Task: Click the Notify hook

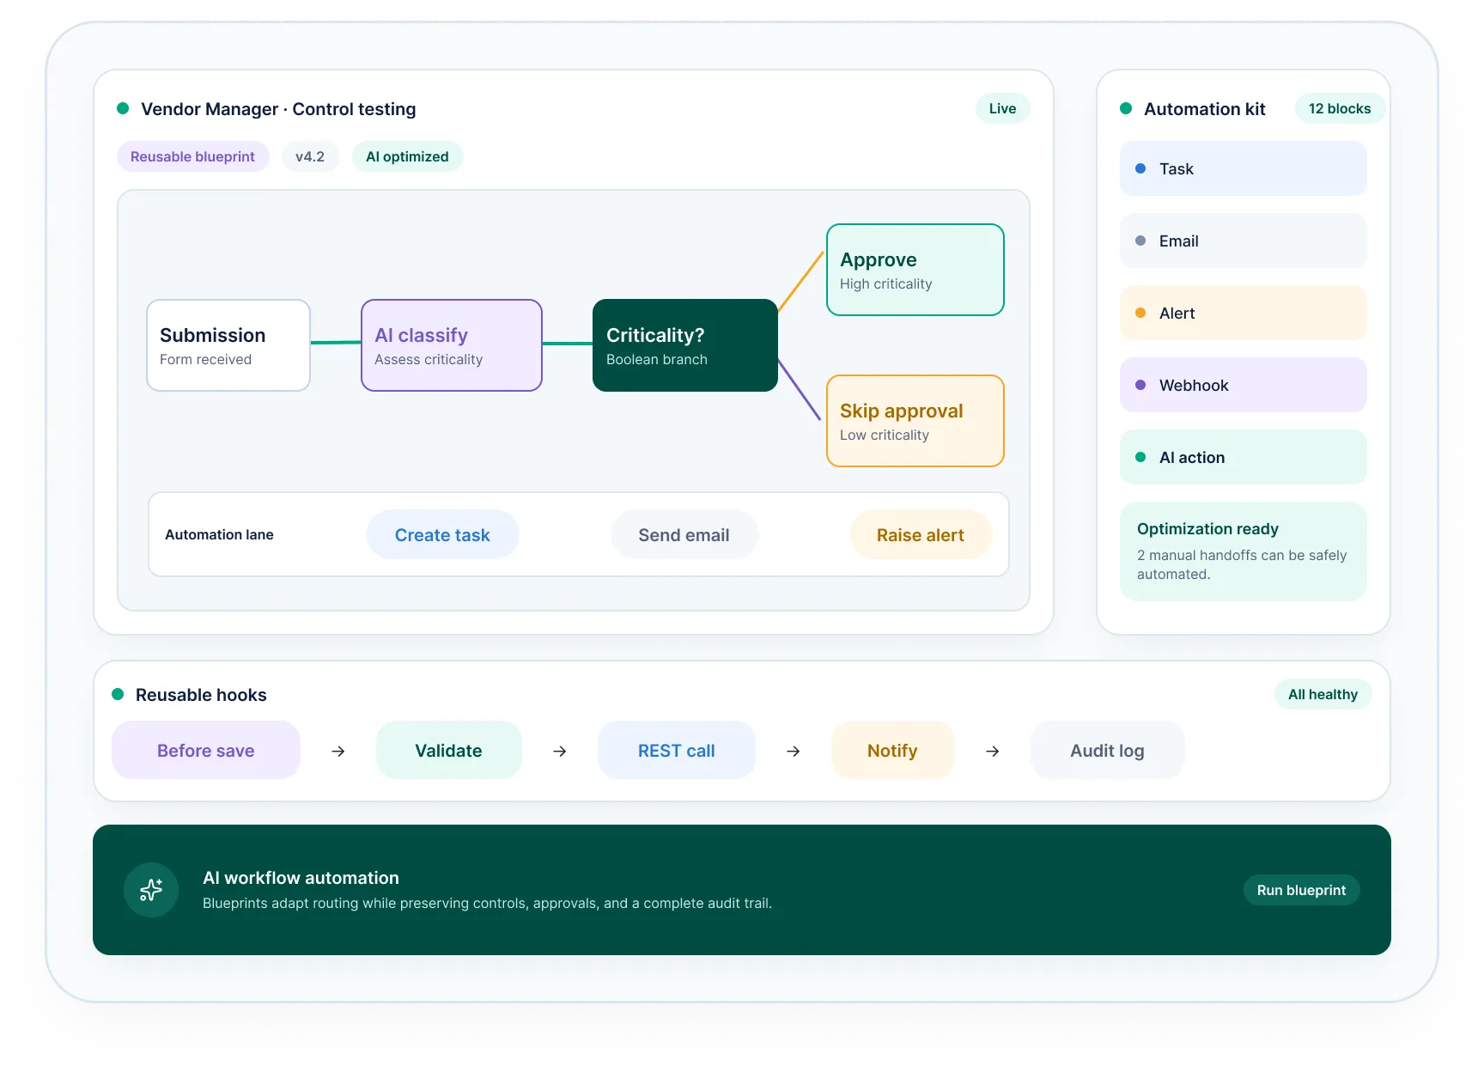Action: point(892,750)
